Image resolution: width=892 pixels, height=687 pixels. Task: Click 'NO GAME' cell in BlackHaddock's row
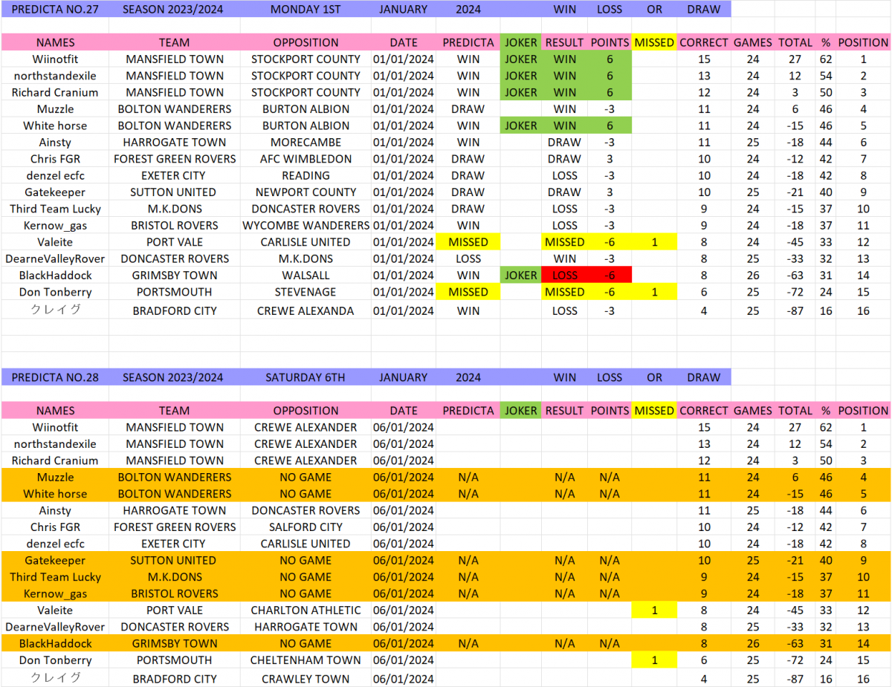(x=306, y=644)
